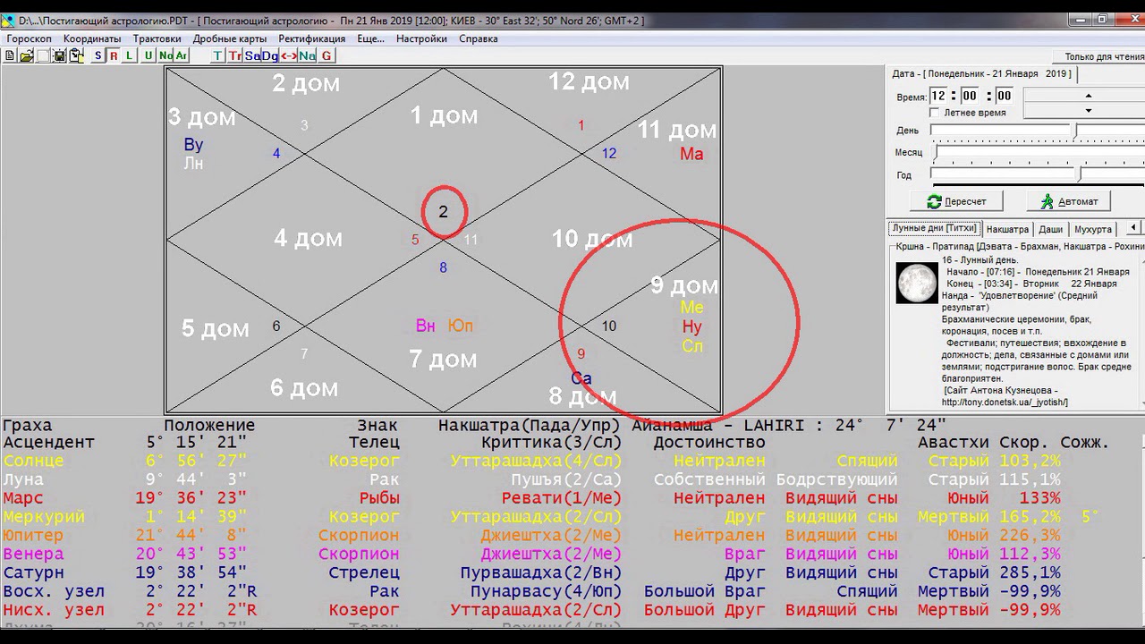
Task: Click the Месяц slider handle
Action: [935, 153]
